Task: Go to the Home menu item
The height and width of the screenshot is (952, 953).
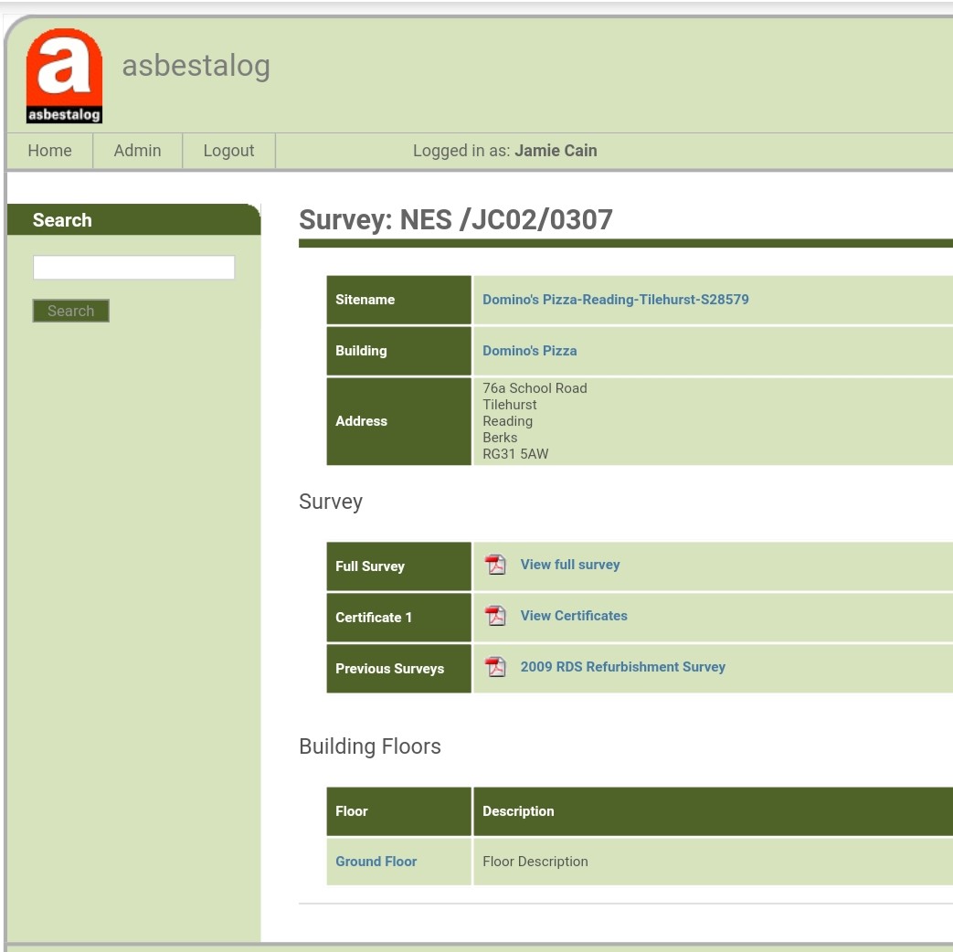Action: coord(49,151)
